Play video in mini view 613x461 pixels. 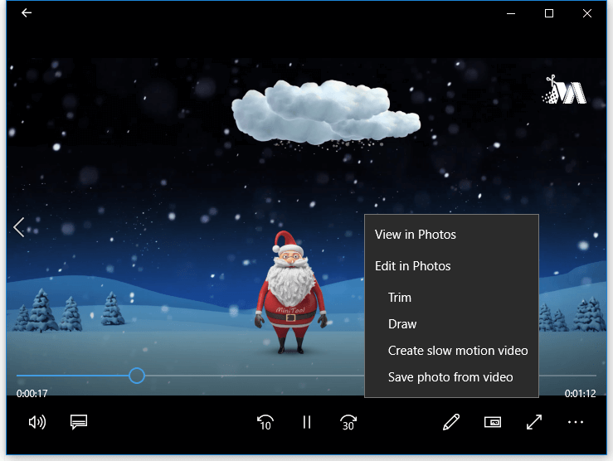[x=493, y=422]
